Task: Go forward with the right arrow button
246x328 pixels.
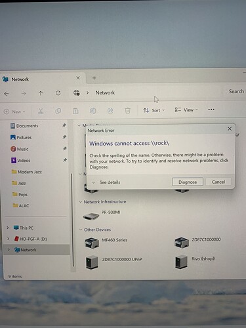Action: (24, 94)
